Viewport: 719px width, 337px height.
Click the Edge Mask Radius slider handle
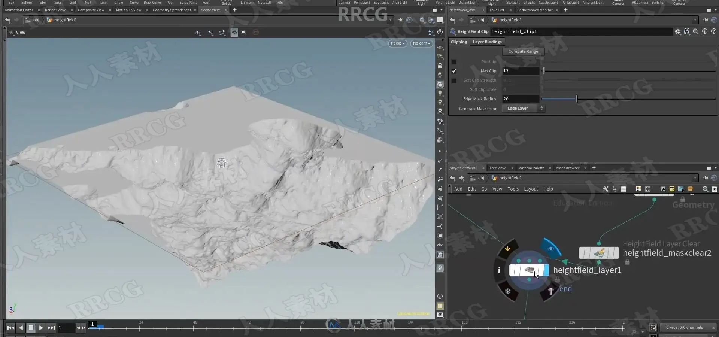pos(576,99)
